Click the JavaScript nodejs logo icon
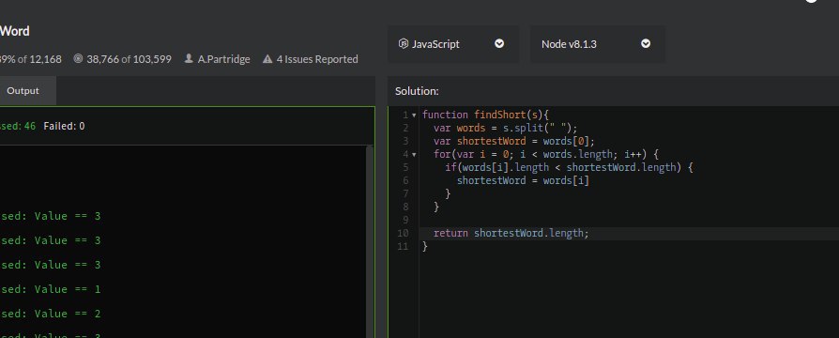 tap(404, 44)
